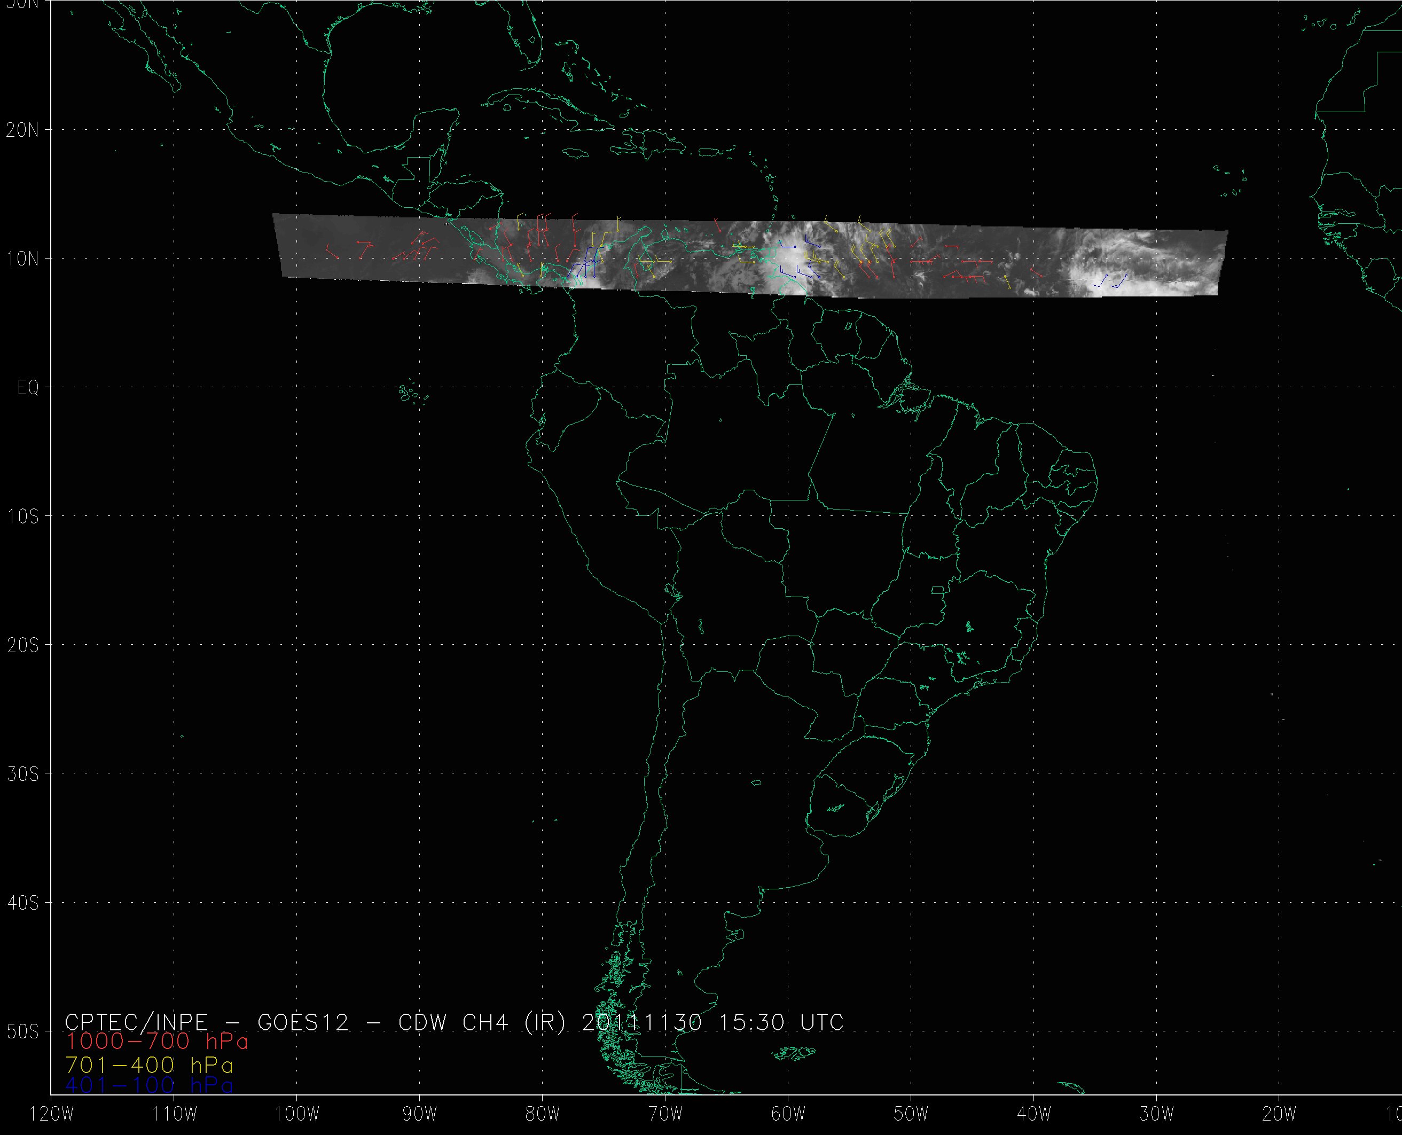Click the 50W longitude axis label
This screenshot has height=1135, width=1402.
[x=911, y=1114]
